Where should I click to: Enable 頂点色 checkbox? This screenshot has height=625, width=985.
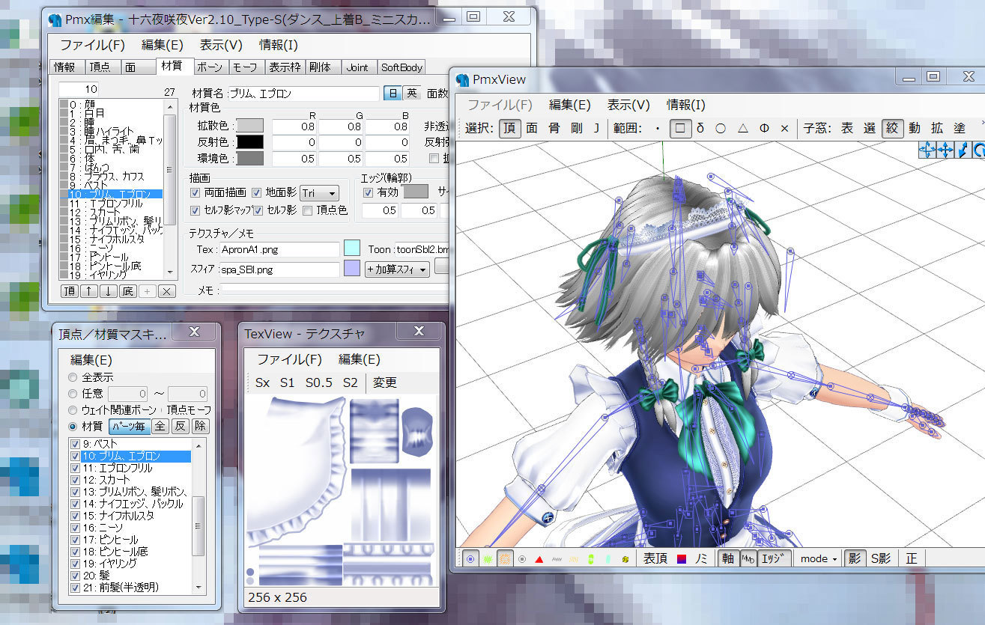pos(307,210)
